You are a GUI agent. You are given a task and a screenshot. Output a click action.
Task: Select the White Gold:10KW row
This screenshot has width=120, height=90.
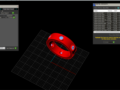click(x=106, y=27)
